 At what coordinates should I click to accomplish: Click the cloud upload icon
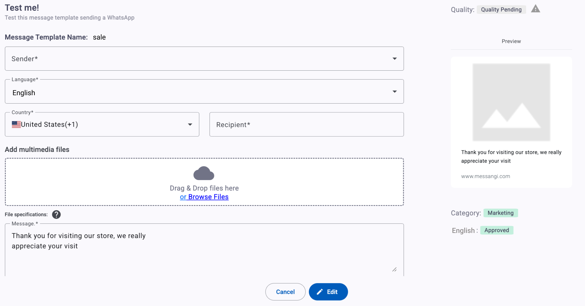click(204, 173)
